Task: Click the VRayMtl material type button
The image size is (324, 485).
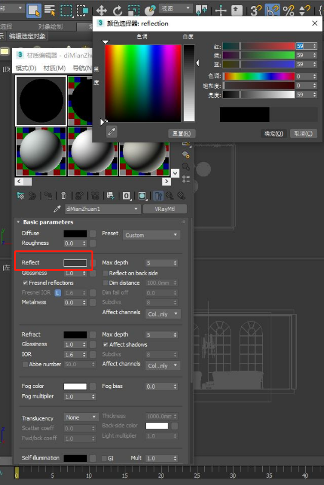Action: pyautogui.click(x=165, y=209)
